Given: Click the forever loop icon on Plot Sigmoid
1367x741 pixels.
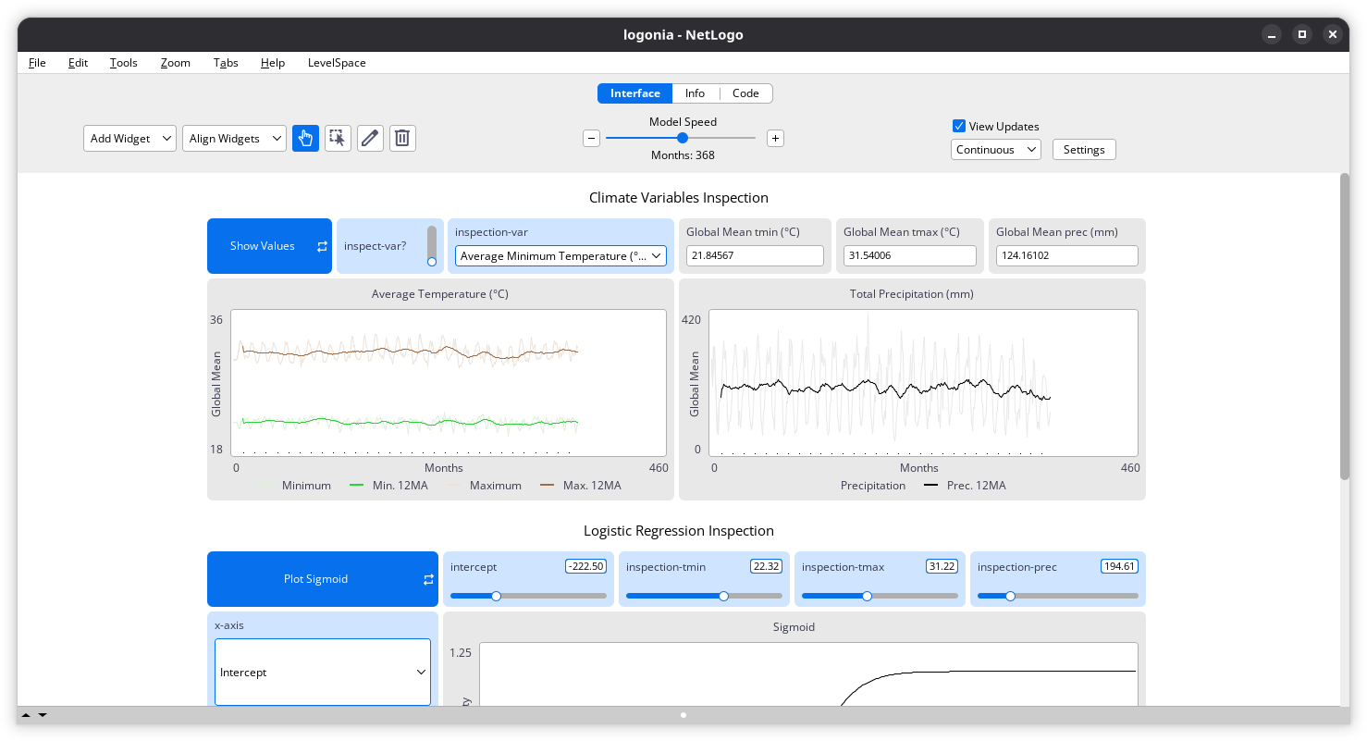Looking at the screenshot, I should click(428, 579).
